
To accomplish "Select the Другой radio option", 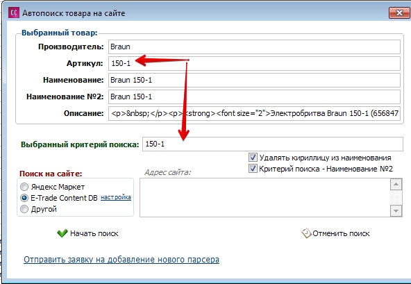I will [x=24, y=209].
